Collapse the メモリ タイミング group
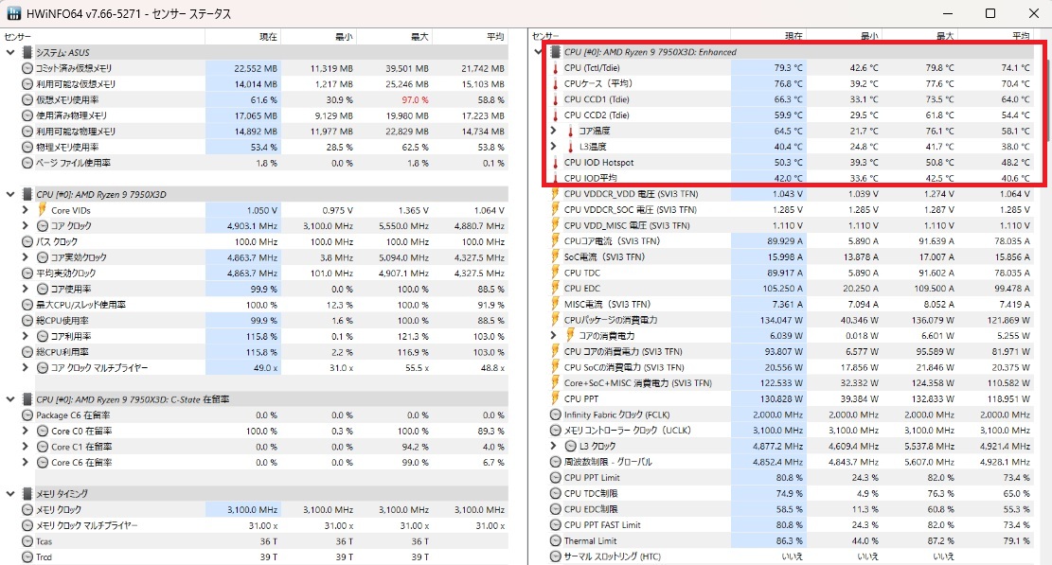1052x565 pixels. pos(10,493)
